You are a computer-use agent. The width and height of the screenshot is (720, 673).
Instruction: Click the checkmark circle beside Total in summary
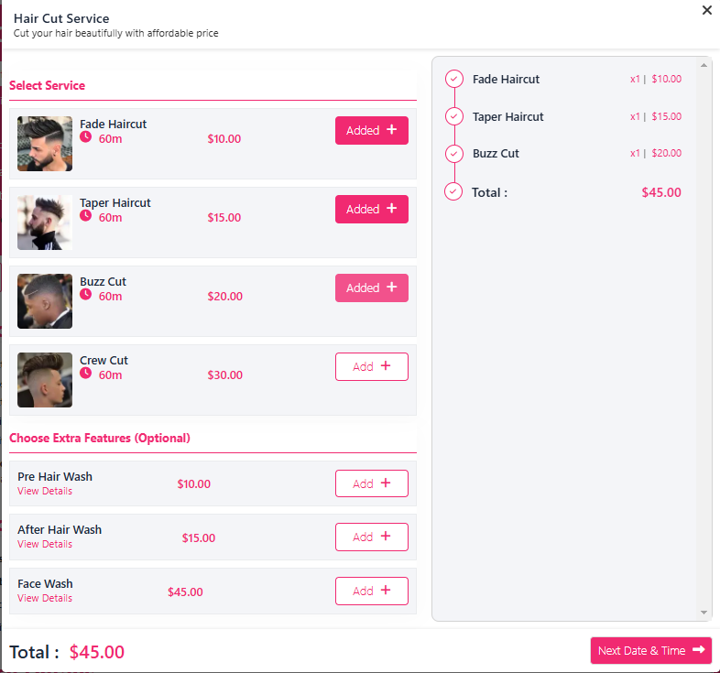(453, 191)
